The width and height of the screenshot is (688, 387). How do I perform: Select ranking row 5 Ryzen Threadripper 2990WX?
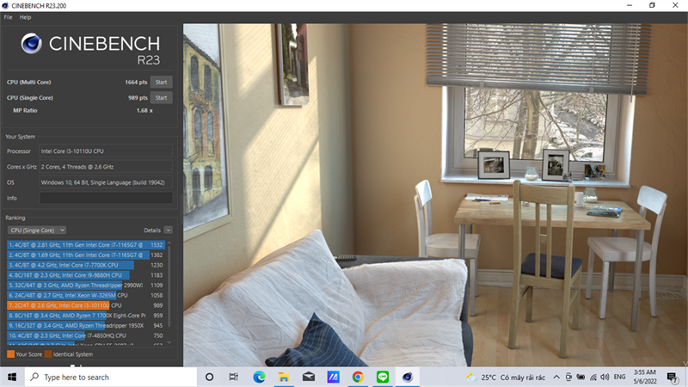coord(85,286)
